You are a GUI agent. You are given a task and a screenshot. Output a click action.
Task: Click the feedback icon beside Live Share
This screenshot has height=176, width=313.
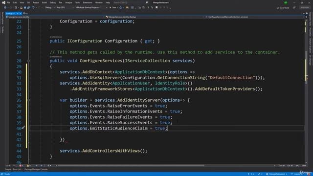294,8
